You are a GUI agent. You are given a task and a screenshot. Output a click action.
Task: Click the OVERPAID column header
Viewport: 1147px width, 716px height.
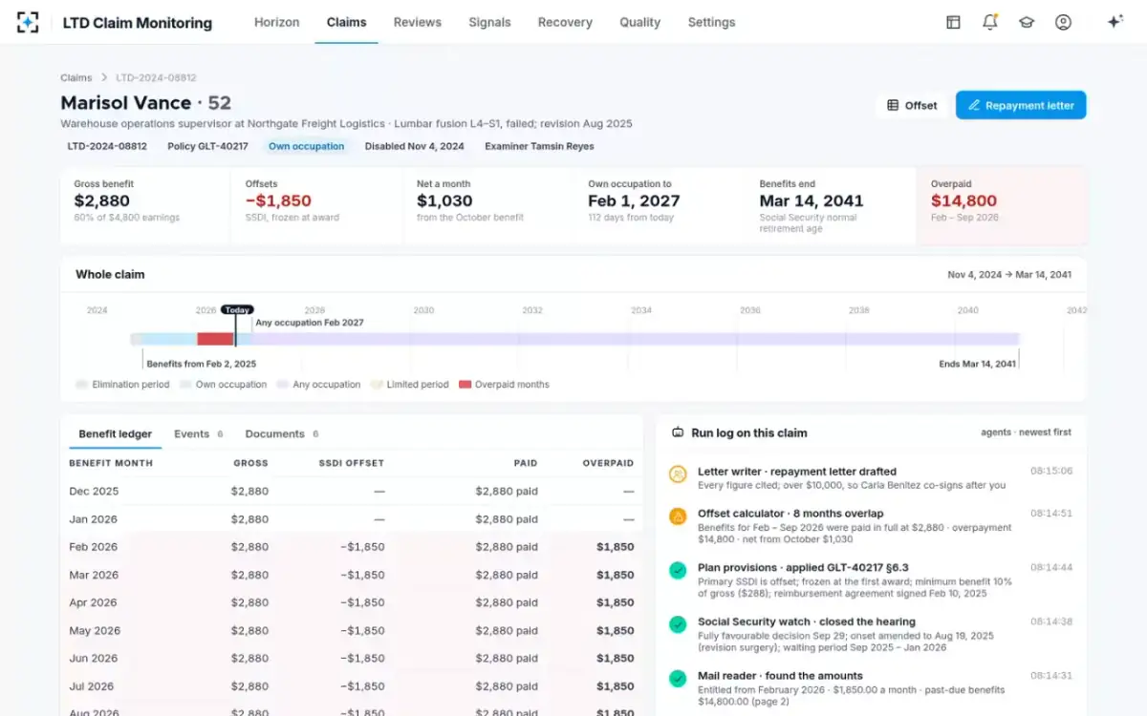point(608,463)
